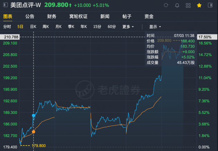This screenshot has height=151, width=218.
Task: Click the 179.800 low price label
Action: coord(39,145)
